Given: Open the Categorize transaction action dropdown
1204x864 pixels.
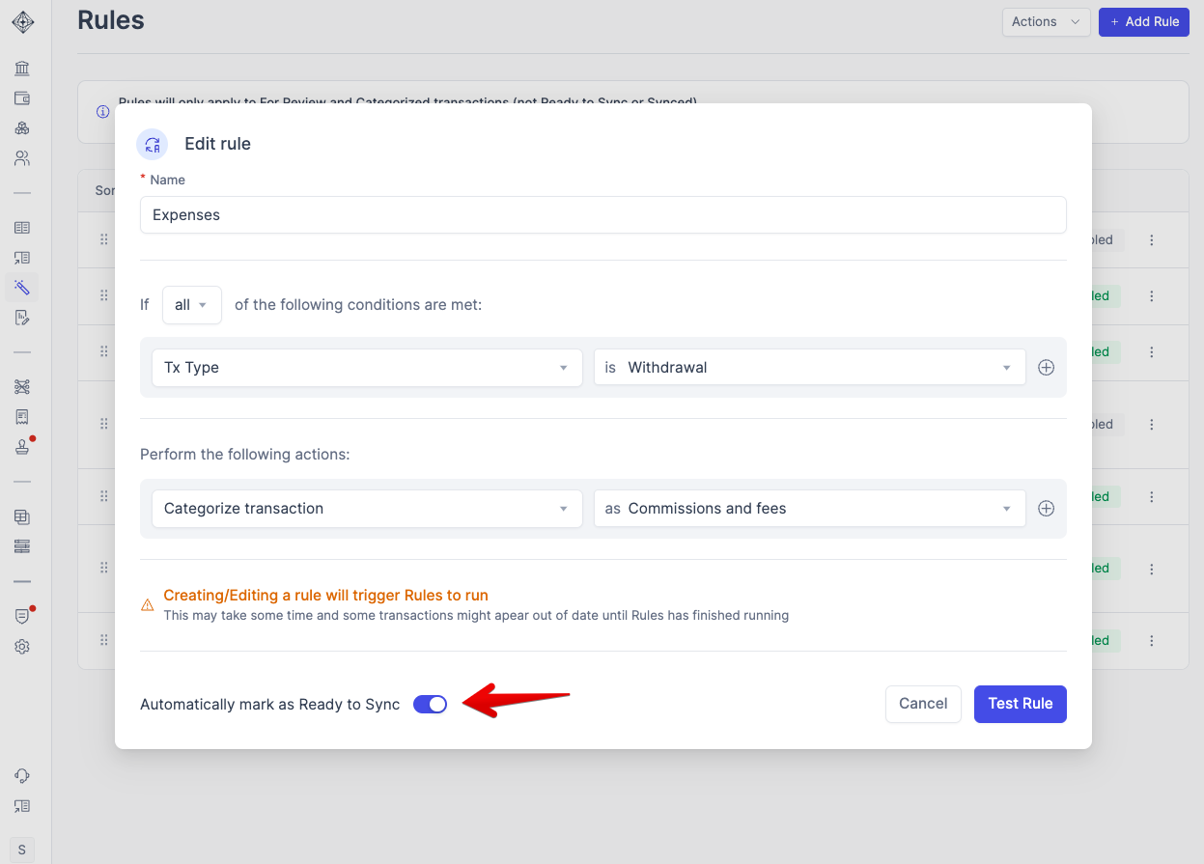Looking at the screenshot, I should (x=367, y=509).
